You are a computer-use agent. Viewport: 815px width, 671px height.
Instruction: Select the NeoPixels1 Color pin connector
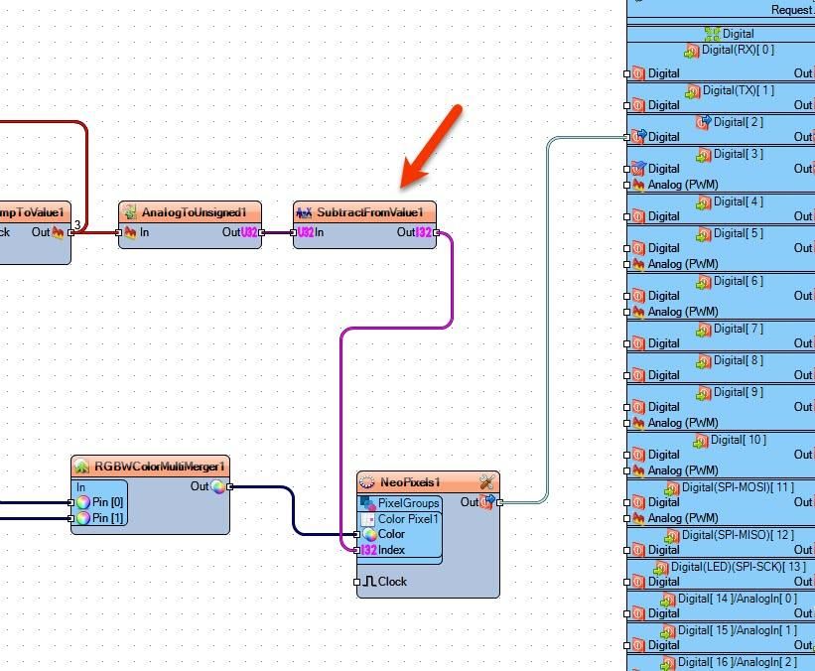(356, 534)
